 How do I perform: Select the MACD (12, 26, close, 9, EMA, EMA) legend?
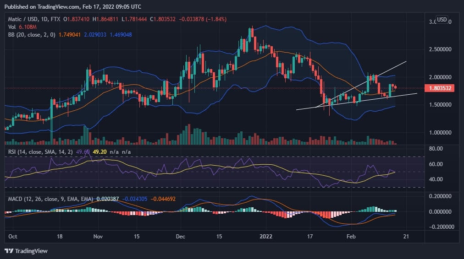[50, 199]
